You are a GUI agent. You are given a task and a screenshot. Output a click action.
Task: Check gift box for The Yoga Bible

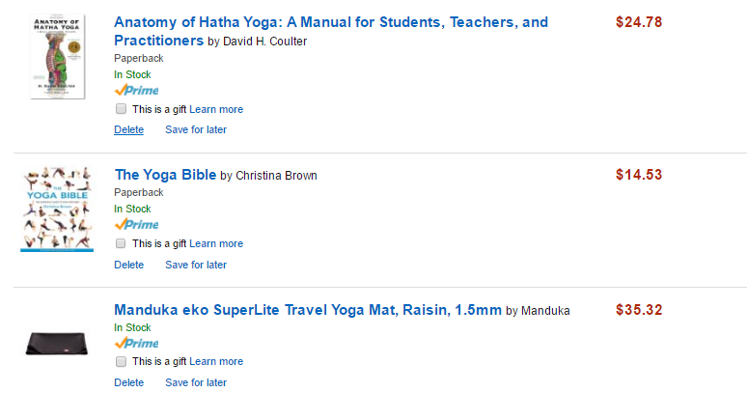point(122,243)
